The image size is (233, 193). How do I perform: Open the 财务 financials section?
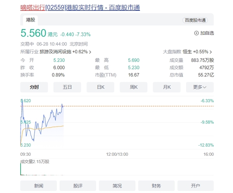tap(156, 186)
